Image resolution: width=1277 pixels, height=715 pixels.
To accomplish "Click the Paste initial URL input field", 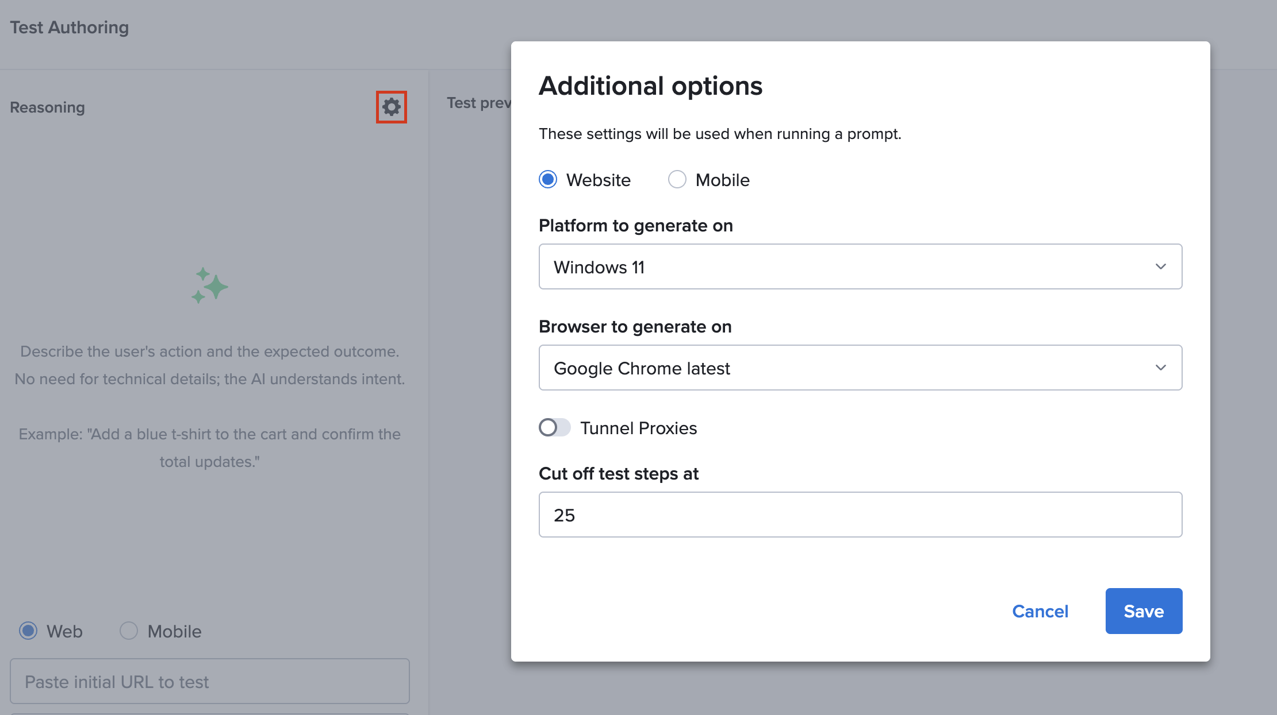I will [x=209, y=681].
